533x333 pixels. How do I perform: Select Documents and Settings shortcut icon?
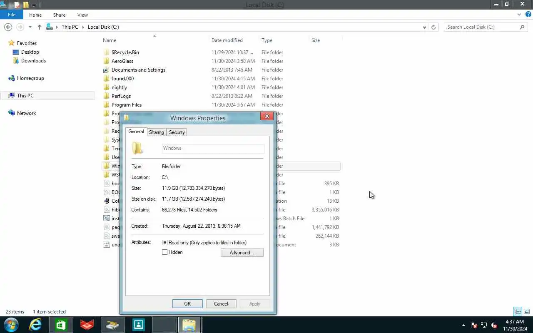[x=106, y=70]
